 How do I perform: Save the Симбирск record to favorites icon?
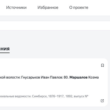103,65
